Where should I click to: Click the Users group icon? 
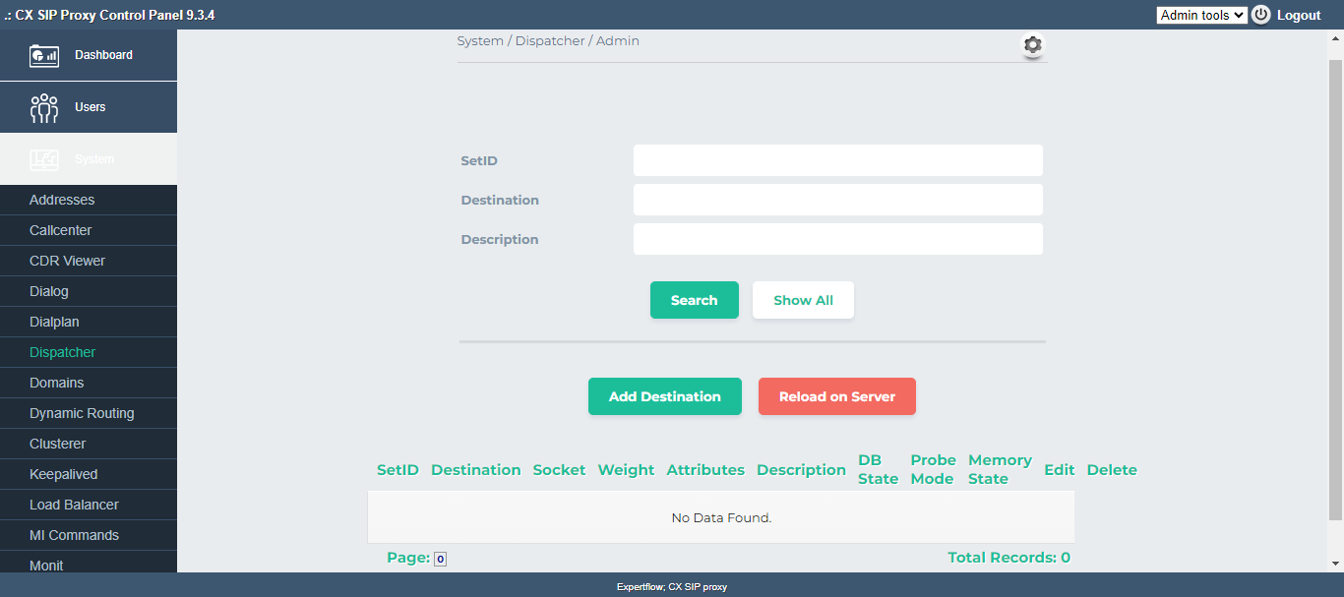[44, 107]
